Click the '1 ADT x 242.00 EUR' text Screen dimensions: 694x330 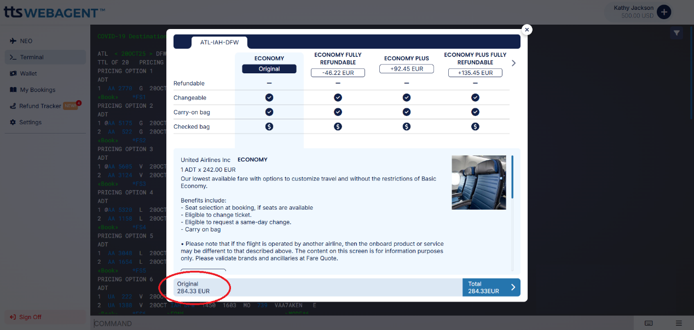click(208, 170)
